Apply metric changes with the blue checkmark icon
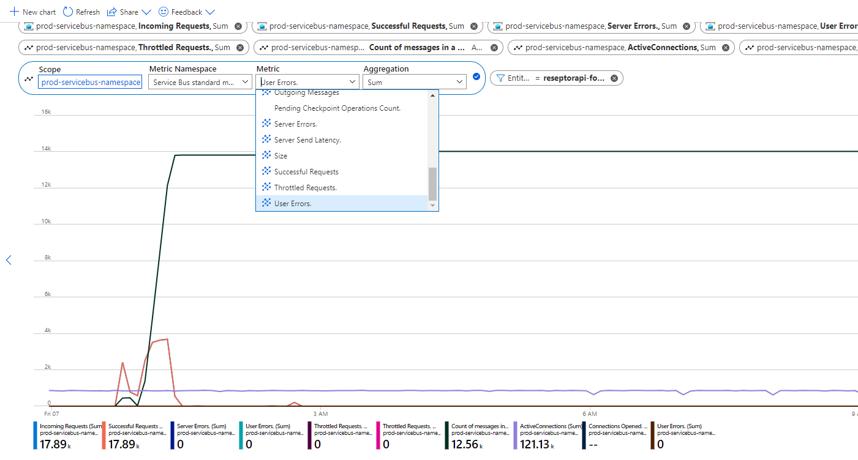Image resolution: width=858 pixels, height=460 pixels. [x=476, y=77]
